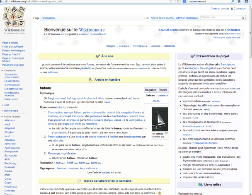Click the icon beside Travail collaboratif de la semaine
Image resolution: width=252 pixels, height=195 pixels.
[x=80, y=181]
